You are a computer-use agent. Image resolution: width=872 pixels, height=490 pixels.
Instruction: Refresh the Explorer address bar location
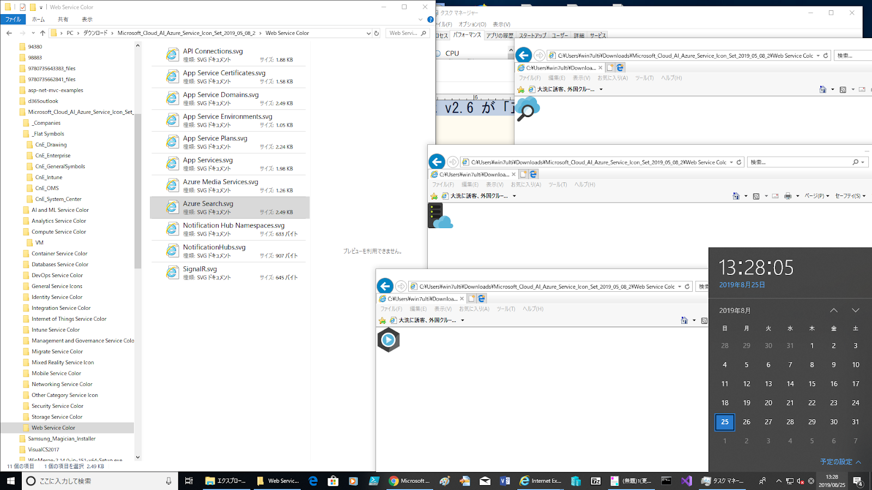coord(376,33)
